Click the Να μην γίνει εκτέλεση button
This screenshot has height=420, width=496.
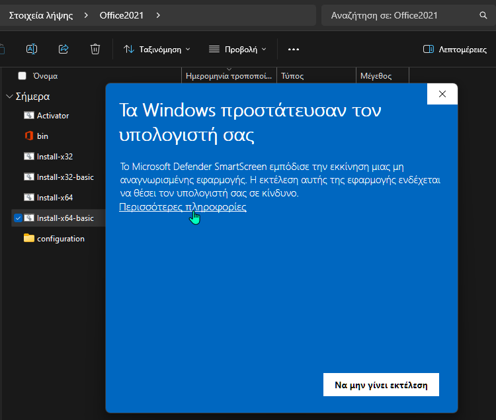point(381,384)
